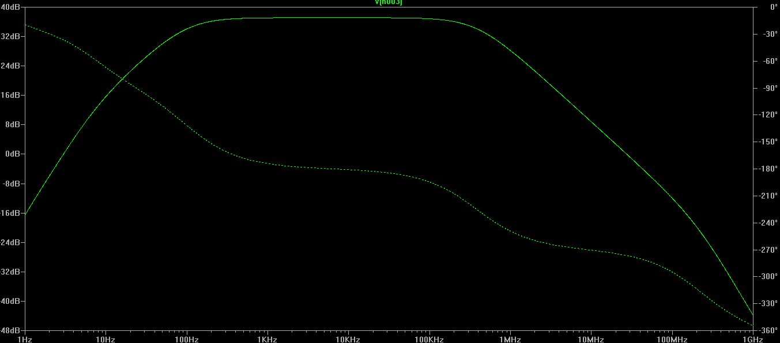Click the 100MHz frequency axis label
The height and width of the screenshot is (343, 780).
pos(672,340)
